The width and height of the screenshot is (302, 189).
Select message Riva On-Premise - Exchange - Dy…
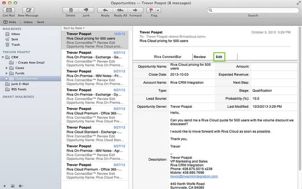point(95,96)
